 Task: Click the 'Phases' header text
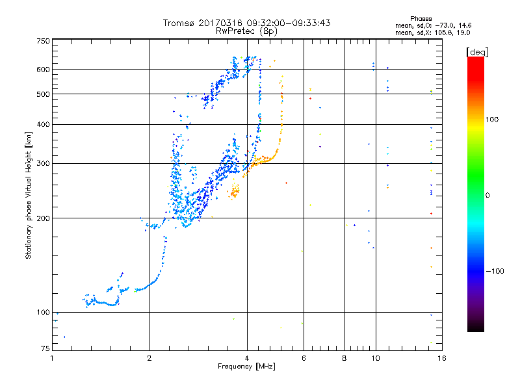tap(421, 19)
